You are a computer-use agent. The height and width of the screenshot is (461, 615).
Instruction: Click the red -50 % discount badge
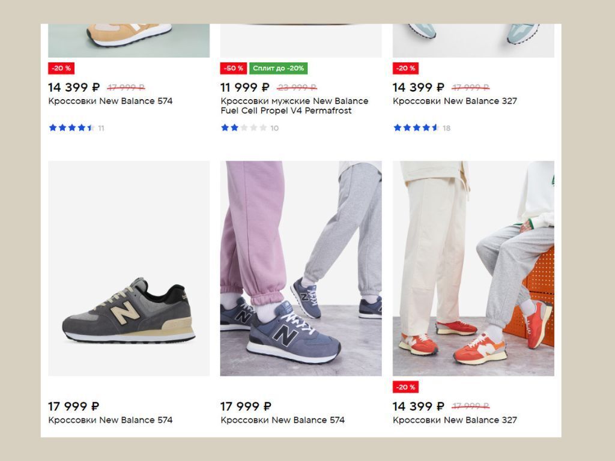point(234,68)
